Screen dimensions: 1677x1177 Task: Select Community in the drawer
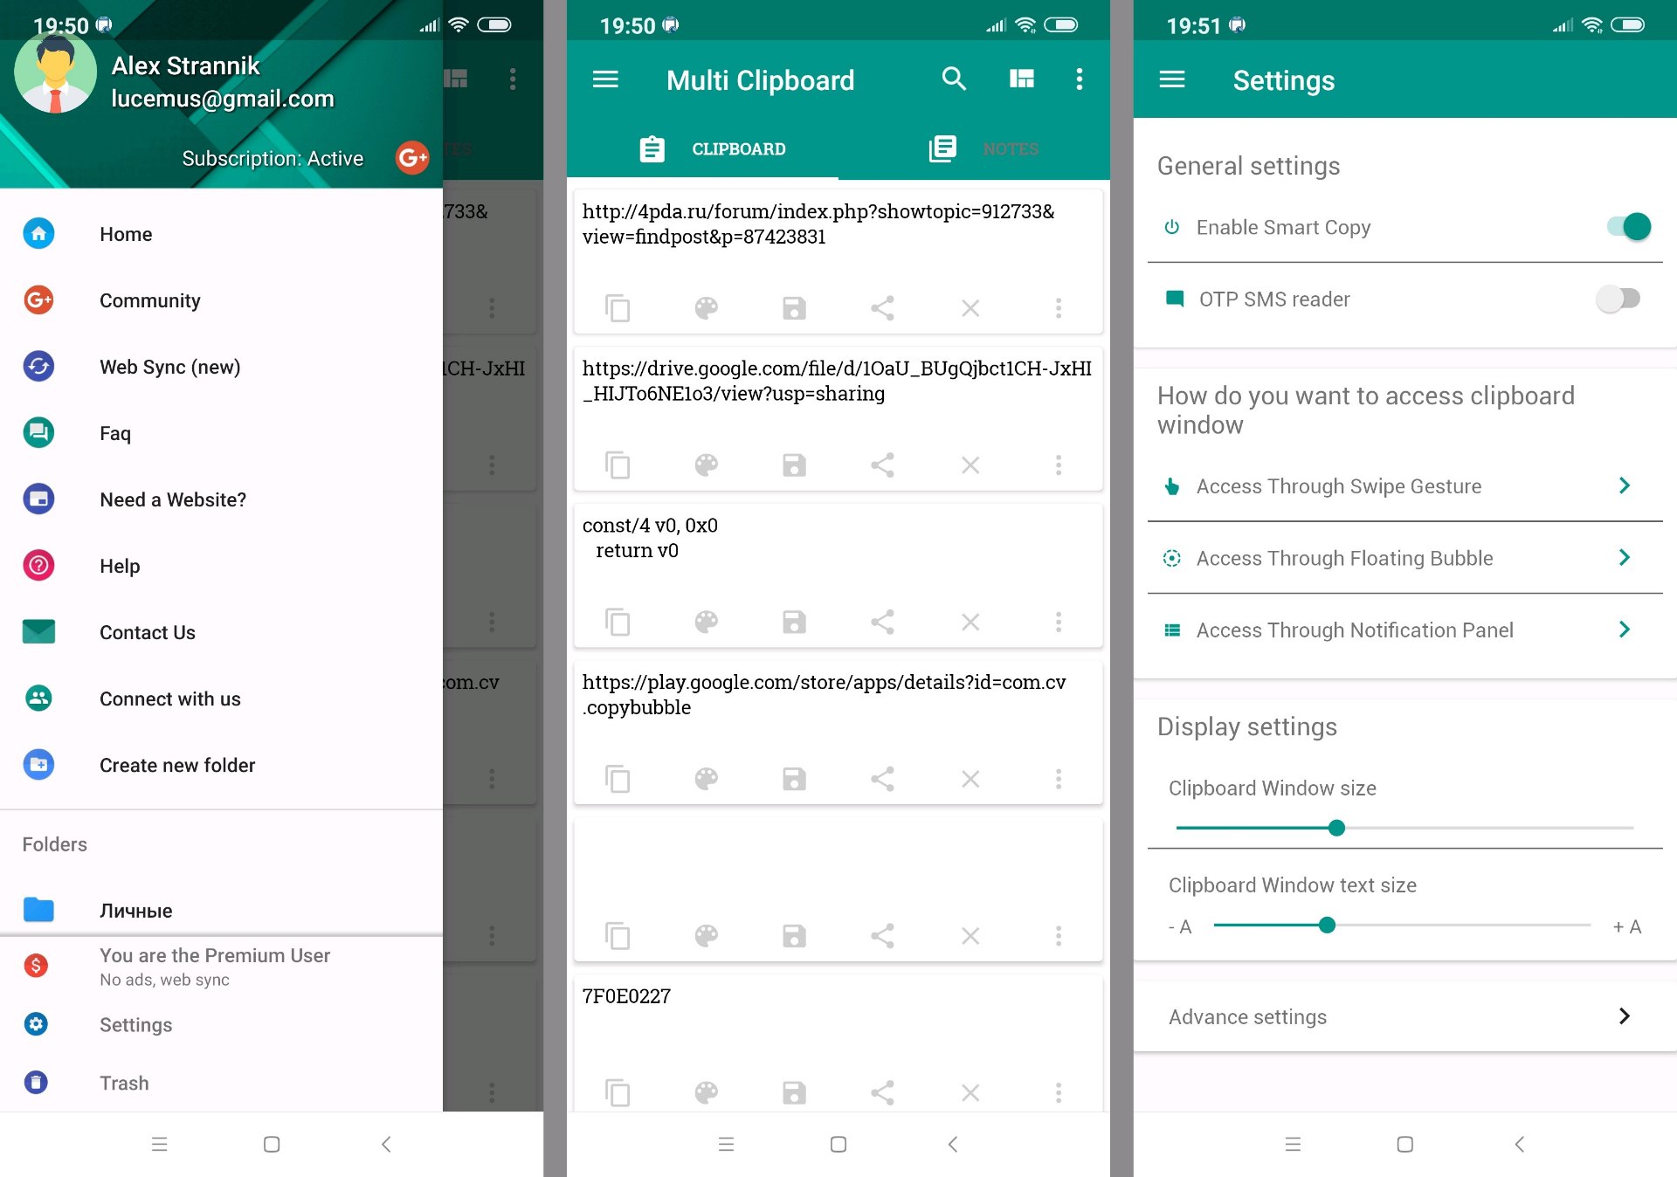tap(221, 300)
